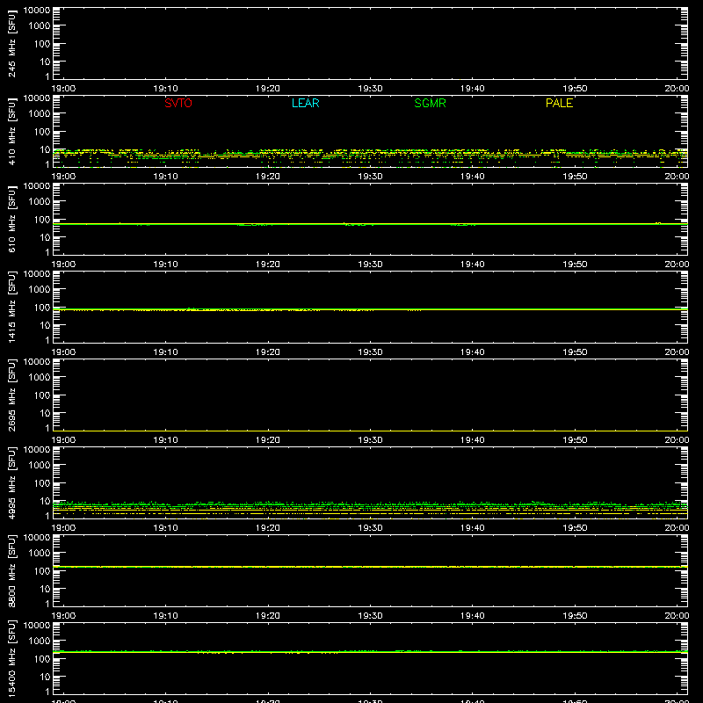Viewport: 703px width, 703px height.
Task: Click 19:50 time label of 2695 MHz plot
Action: 575,440
